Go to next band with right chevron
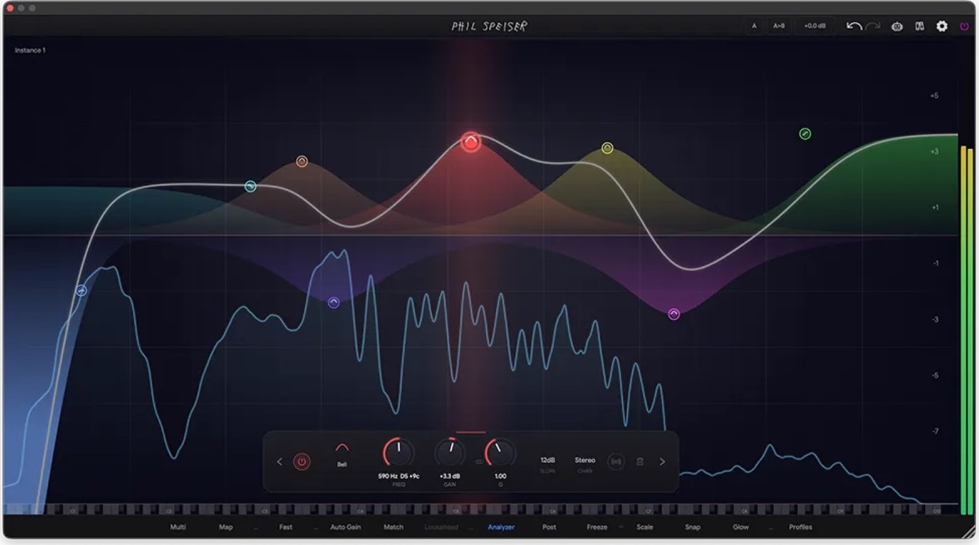The image size is (979, 545). point(662,461)
